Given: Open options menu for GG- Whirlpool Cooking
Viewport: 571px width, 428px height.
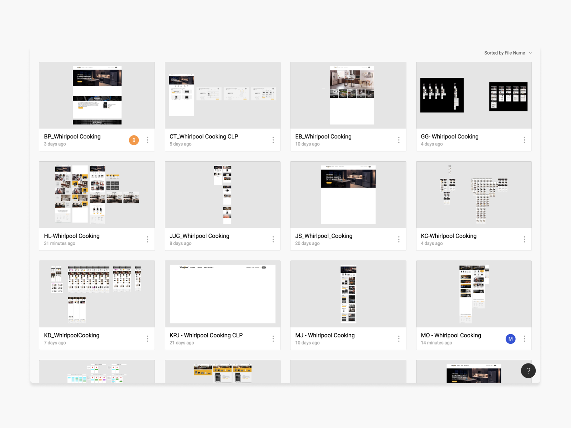Looking at the screenshot, I should pyautogui.click(x=524, y=140).
